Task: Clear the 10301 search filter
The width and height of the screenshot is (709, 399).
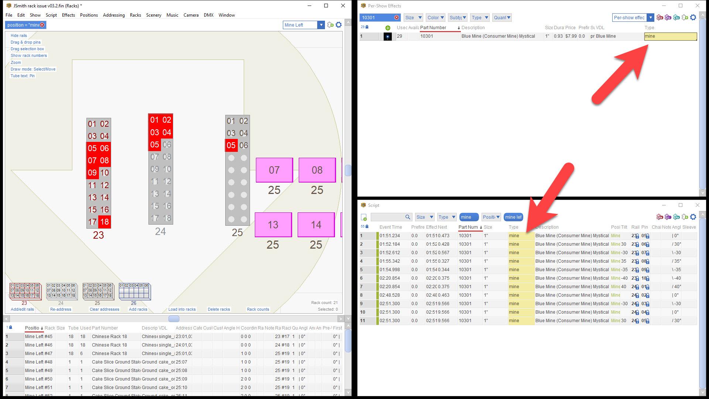Action: coord(396,17)
